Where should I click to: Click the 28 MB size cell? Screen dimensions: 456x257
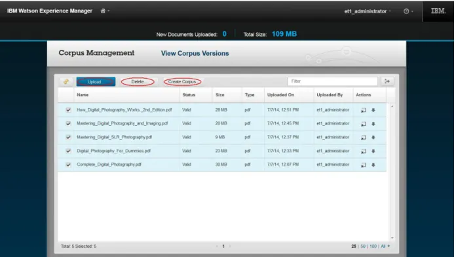coord(221,109)
